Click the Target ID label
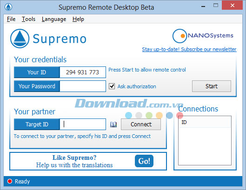 [x=37, y=124]
